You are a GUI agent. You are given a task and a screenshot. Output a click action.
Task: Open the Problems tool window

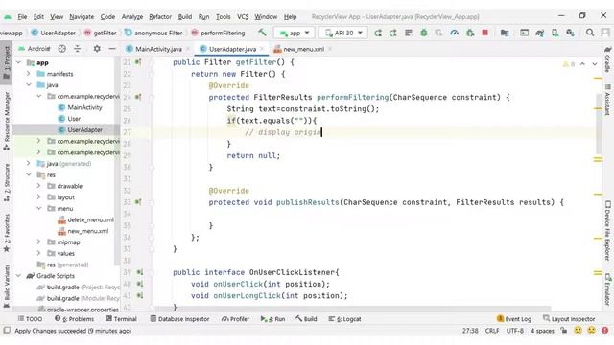tap(75, 319)
